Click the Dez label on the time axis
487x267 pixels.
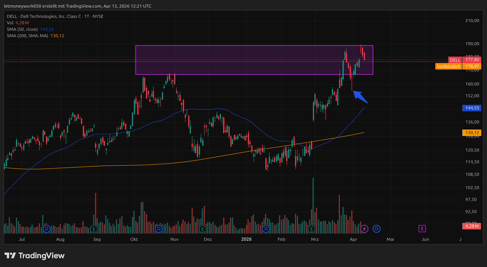(x=207, y=239)
